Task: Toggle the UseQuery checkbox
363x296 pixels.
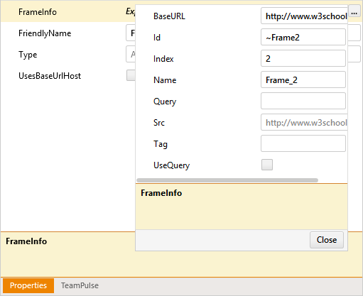Action: (267, 165)
